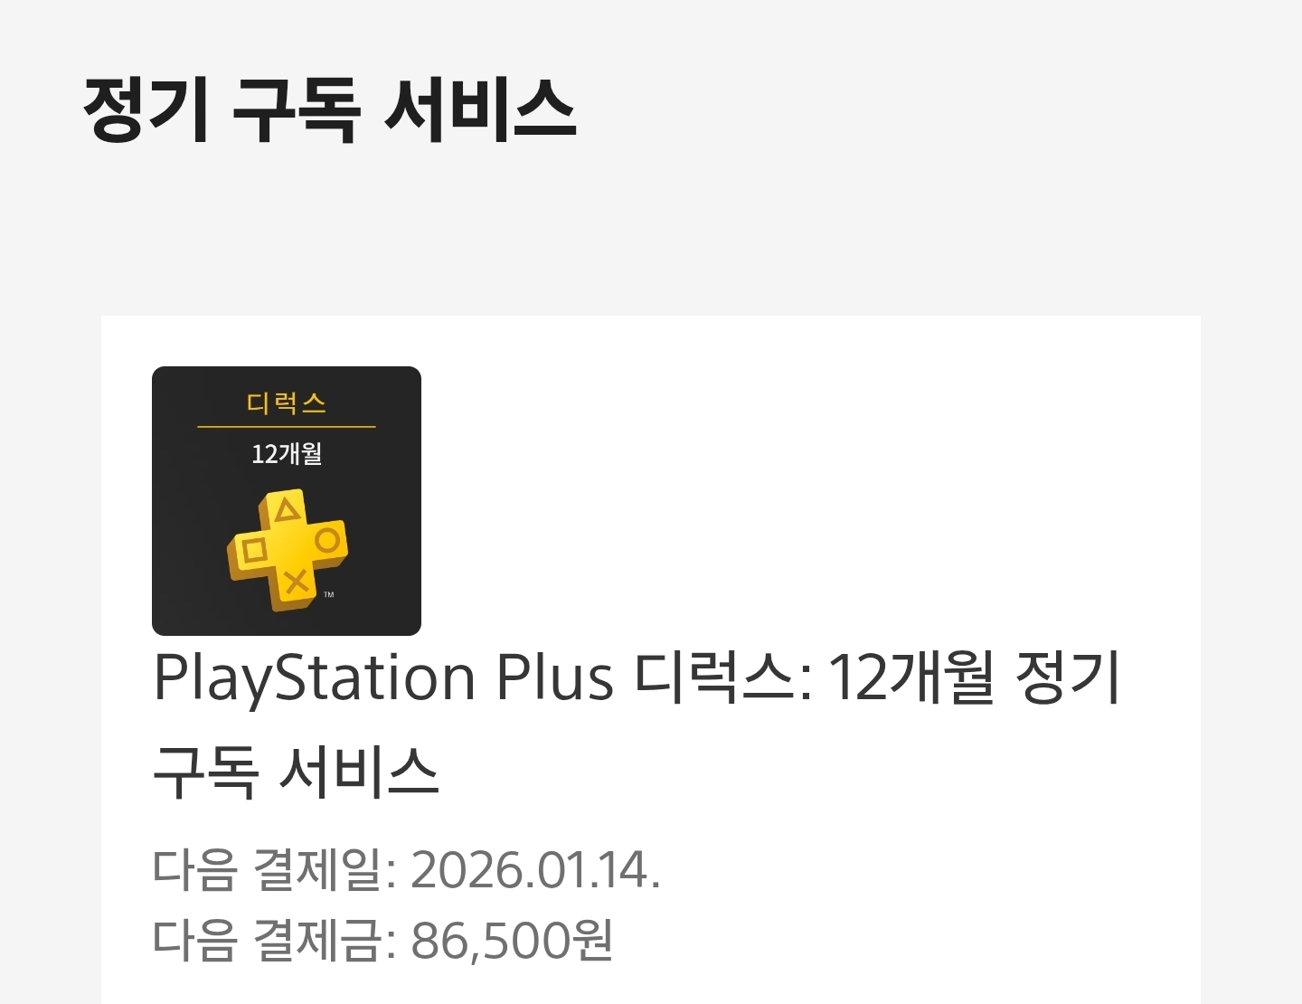Image resolution: width=1302 pixels, height=1004 pixels.
Task: Click the TM trademark mark beside the logo
Action: (329, 594)
